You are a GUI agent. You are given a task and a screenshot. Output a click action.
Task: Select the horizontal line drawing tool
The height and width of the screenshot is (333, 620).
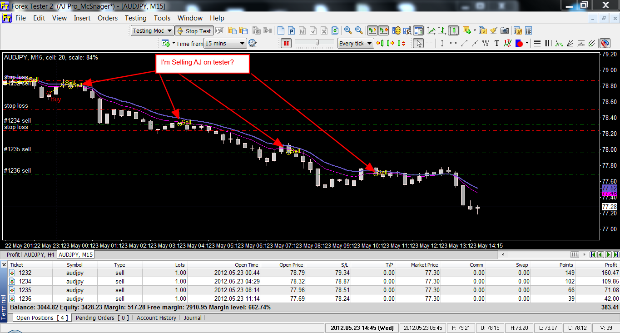(x=453, y=44)
